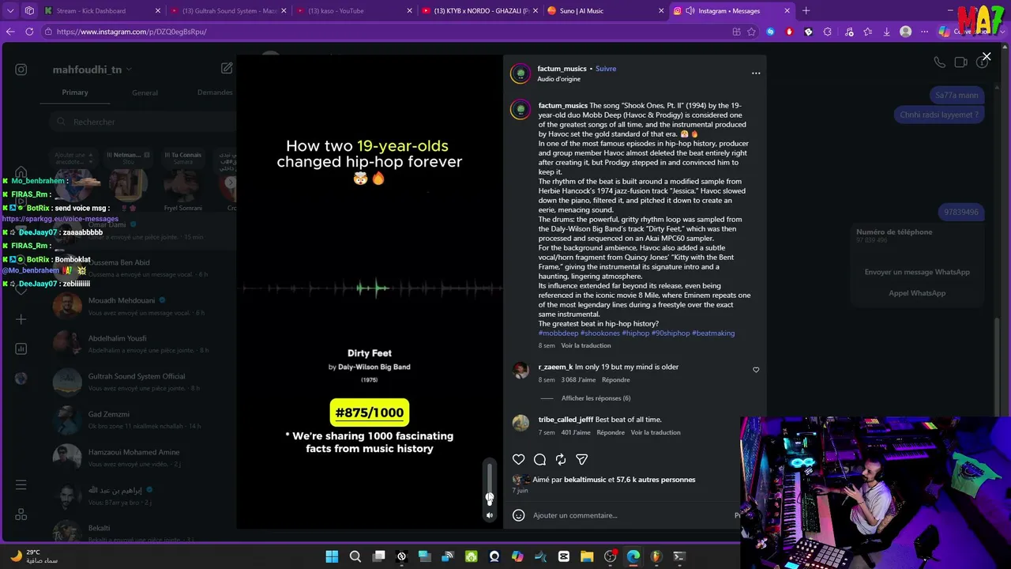
Task: Click Envoyer un message WhatsApp
Action: click(917, 272)
